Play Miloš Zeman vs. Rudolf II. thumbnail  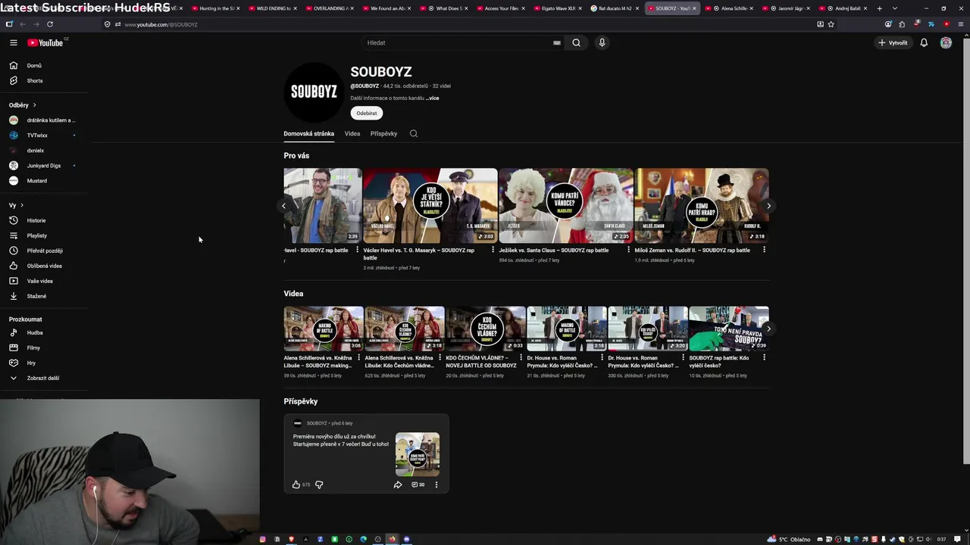[x=702, y=205]
